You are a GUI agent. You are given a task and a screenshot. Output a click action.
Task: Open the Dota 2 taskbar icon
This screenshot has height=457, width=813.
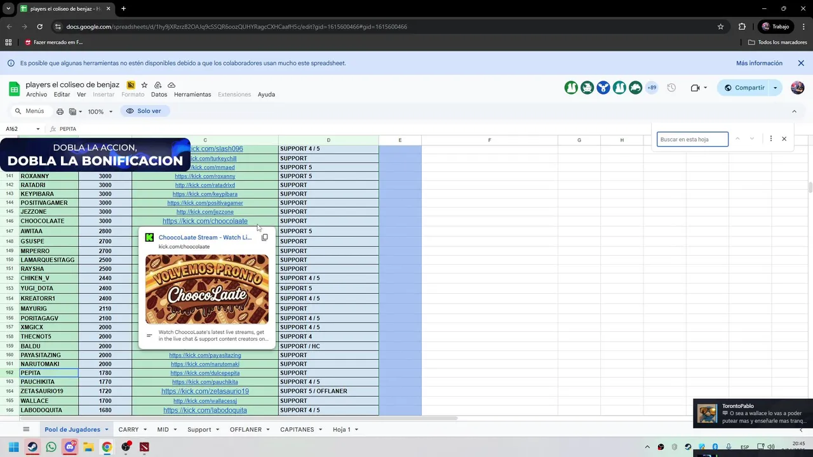pyautogui.click(x=144, y=447)
